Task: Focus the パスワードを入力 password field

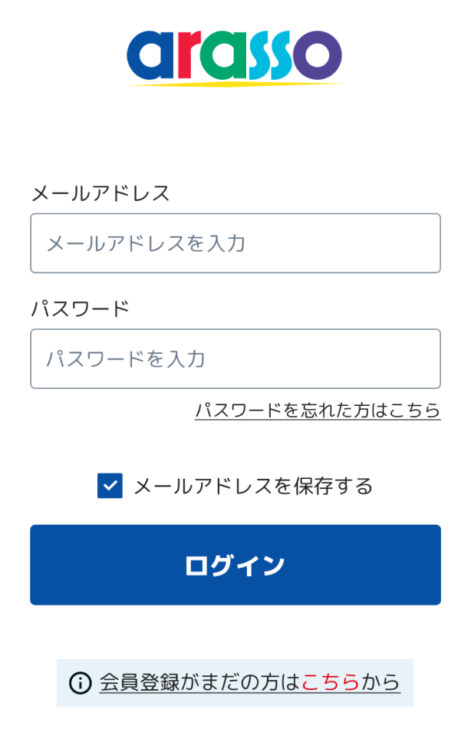Action: click(x=235, y=359)
